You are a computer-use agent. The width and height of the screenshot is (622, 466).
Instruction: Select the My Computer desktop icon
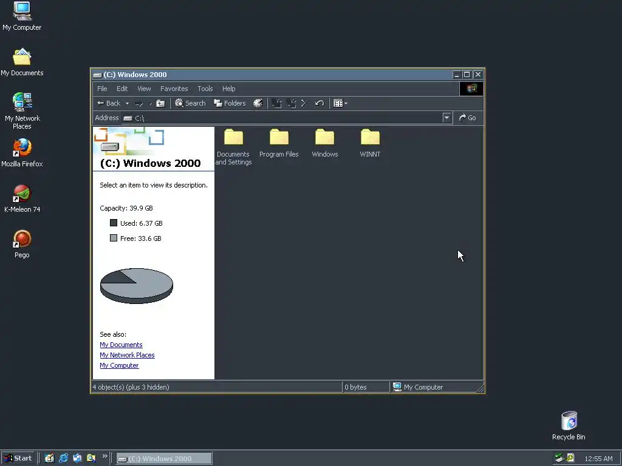click(22, 16)
